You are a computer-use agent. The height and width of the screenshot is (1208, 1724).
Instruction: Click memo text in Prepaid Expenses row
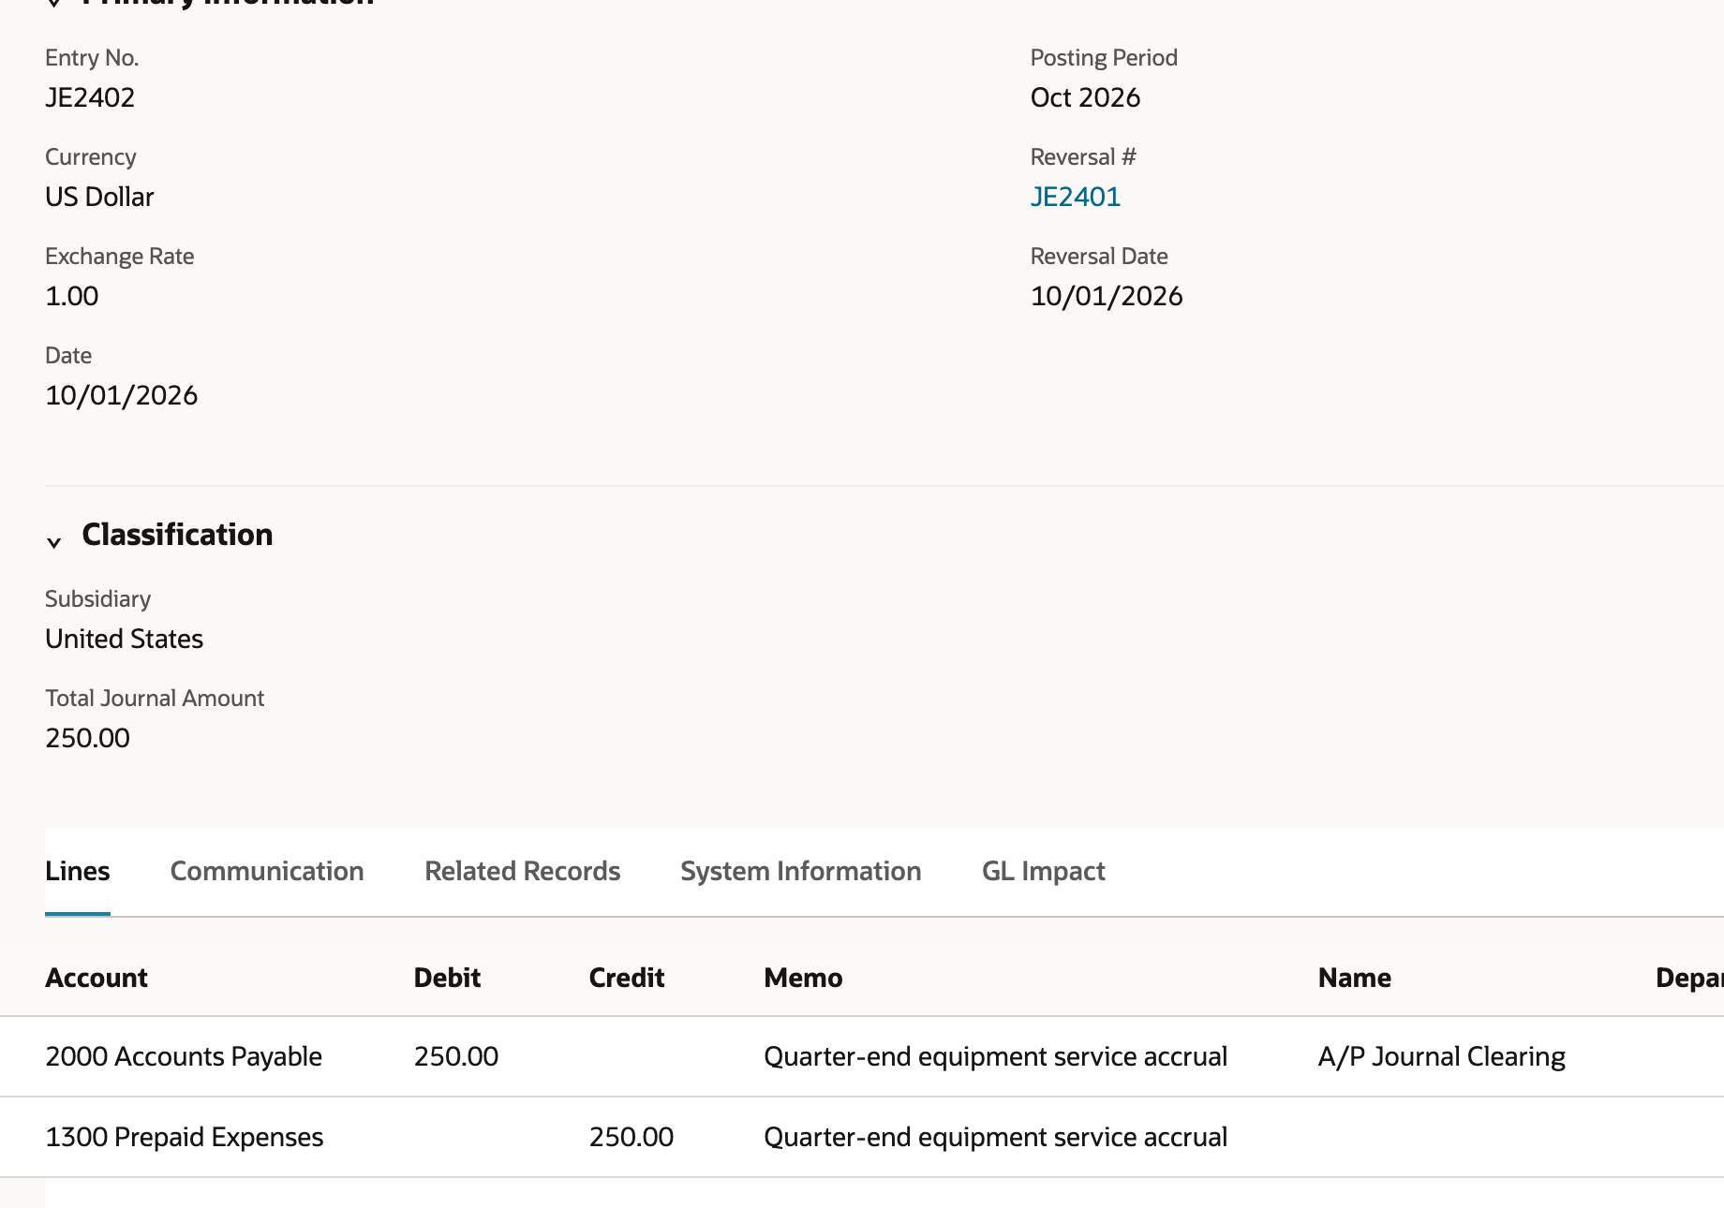click(996, 1137)
